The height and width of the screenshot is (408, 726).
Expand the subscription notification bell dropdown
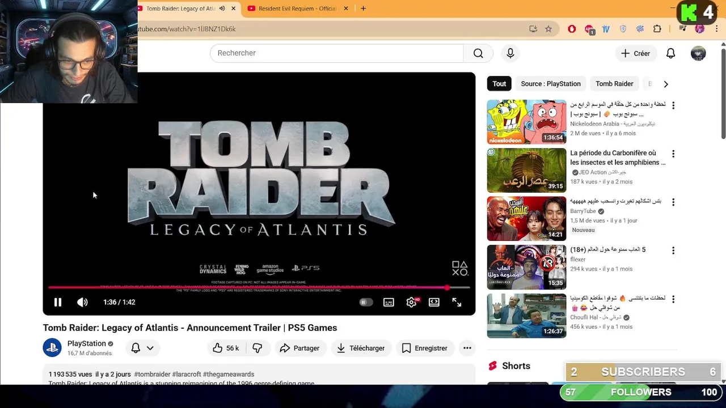(x=142, y=348)
